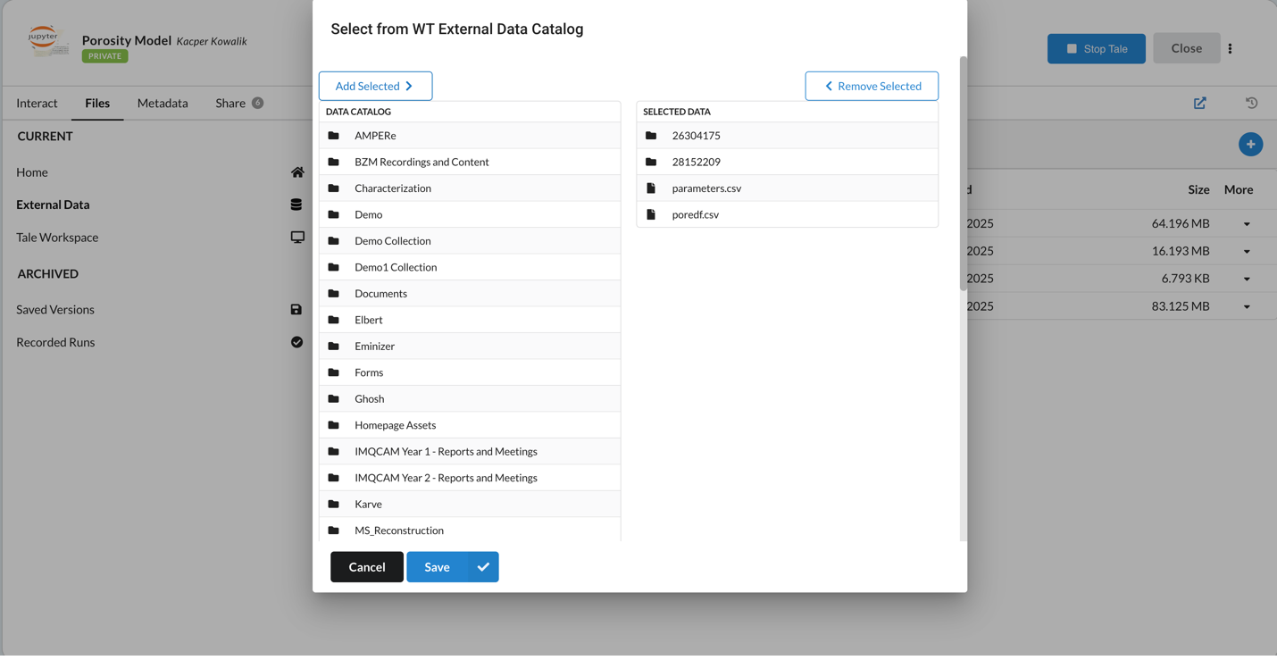Click the blue plus button to add files
Image resolution: width=1277 pixels, height=660 pixels.
point(1250,144)
